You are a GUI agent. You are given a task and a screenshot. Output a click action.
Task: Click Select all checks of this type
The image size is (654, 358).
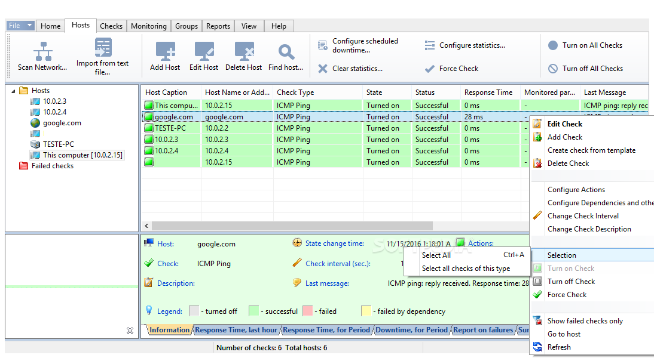click(x=466, y=268)
